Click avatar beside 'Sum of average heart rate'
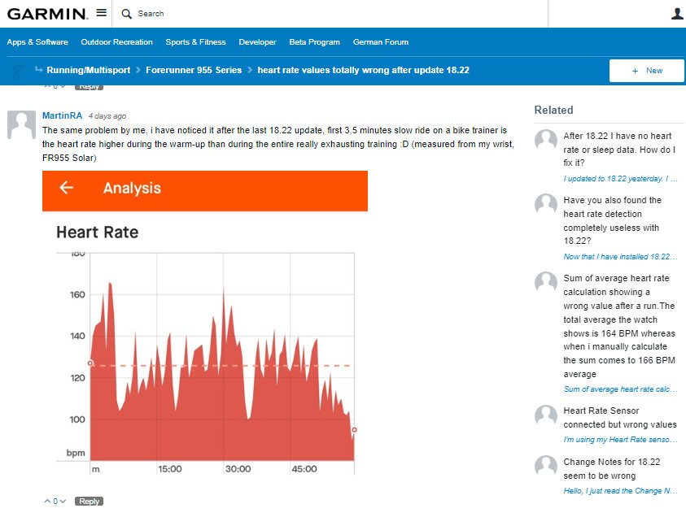The height and width of the screenshot is (517, 686). coord(545,282)
